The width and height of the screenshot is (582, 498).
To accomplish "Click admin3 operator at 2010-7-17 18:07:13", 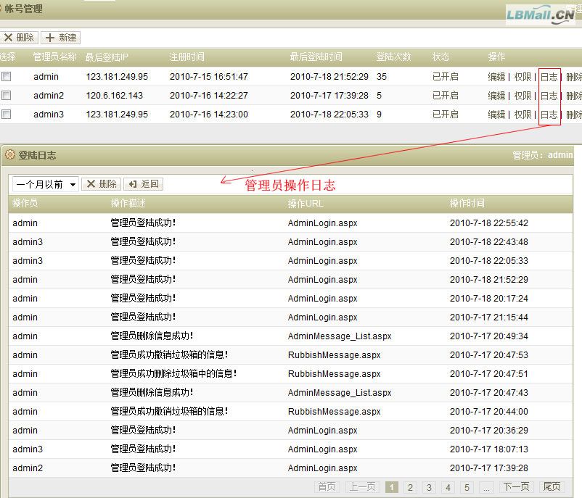I will coord(28,449).
